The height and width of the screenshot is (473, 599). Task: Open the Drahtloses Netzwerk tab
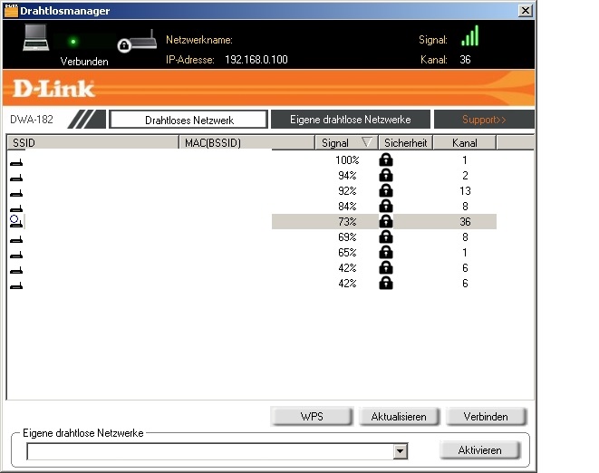pos(188,120)
